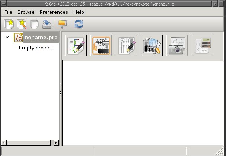Refresh the project tree

coord(79,25)
